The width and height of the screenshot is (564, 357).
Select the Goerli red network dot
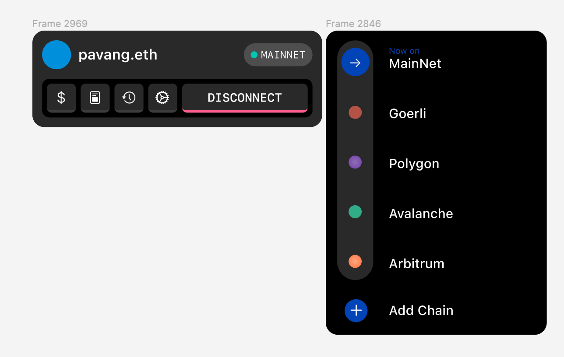[x=355, y=112]
